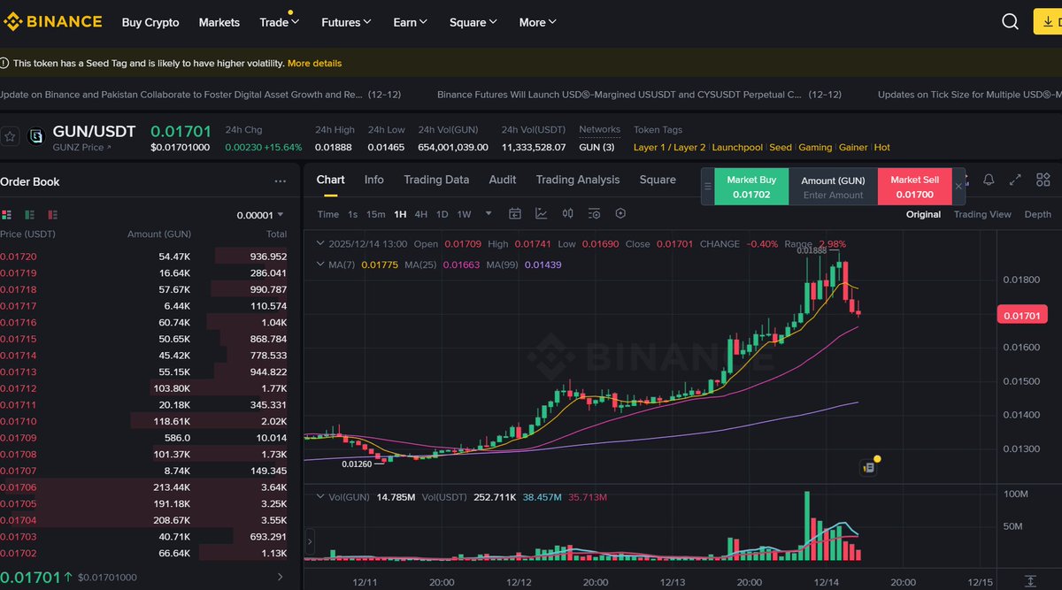Screen dimensions: 1062x590
Task: Change the candlestick chart style icon
Action: point(568,214)
